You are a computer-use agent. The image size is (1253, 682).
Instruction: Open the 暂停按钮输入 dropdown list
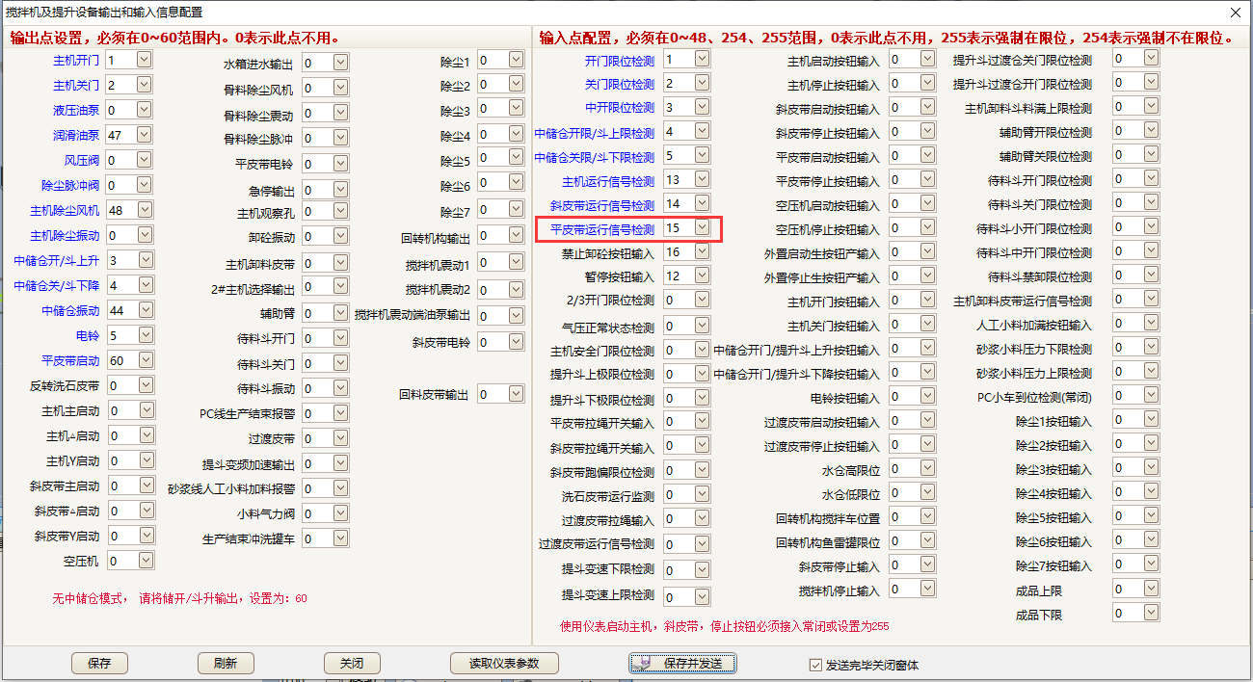[702, 275]
